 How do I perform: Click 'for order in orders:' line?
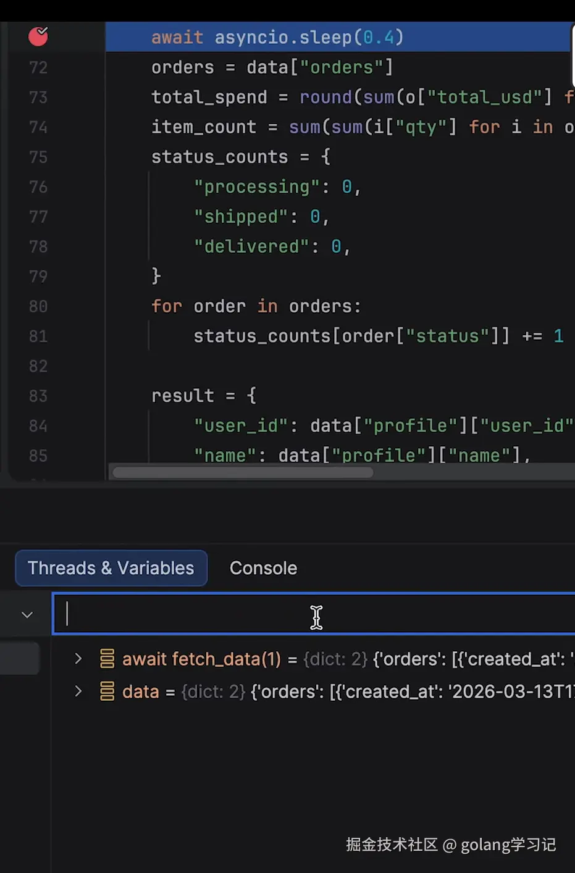[256, 306]
